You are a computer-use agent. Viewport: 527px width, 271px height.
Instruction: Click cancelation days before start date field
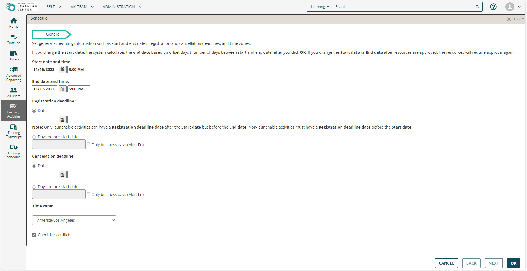click(x=59, y=194)
